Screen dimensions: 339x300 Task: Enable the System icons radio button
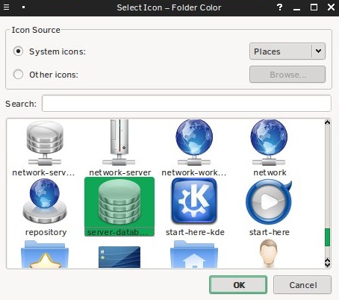pos(18,51)
